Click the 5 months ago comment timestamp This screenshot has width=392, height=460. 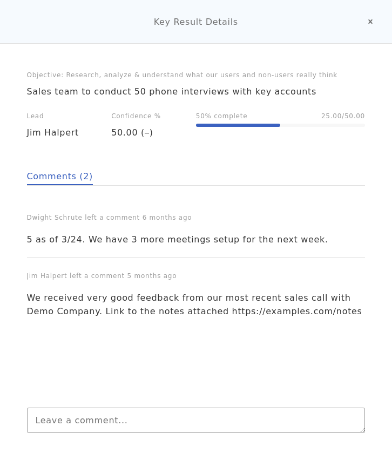pyautogui.click(x=152, y=276)
